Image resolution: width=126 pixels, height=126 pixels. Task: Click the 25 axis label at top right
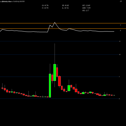pyautogui.click(x=121, y=1)
